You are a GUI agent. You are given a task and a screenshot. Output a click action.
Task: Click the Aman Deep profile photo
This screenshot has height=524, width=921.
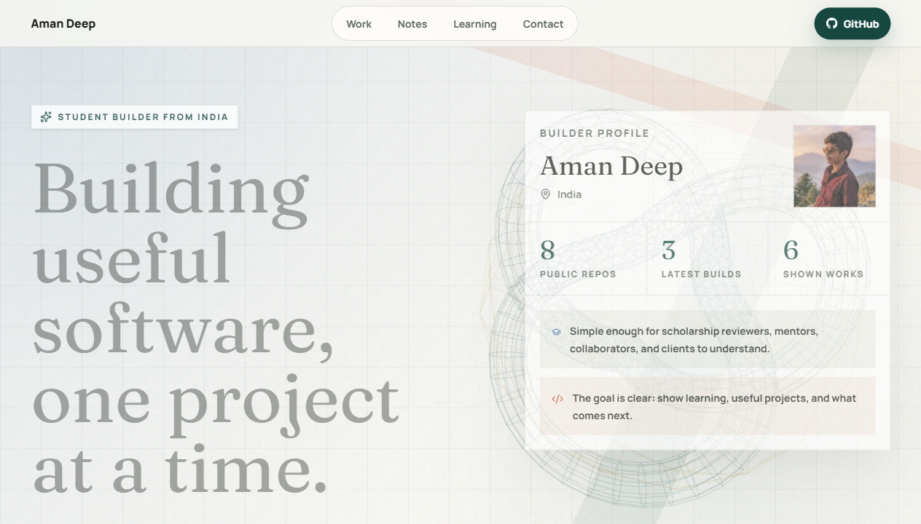pyautogui.click(x=834, y=166)
